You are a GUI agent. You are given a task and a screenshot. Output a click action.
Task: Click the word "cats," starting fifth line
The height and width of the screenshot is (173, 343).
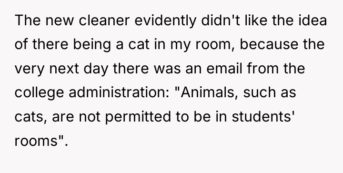30,116
